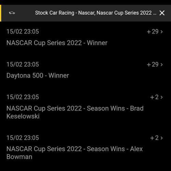
Task: Open Season Wins - Alex Bowman event
Action: pos(75,153)
